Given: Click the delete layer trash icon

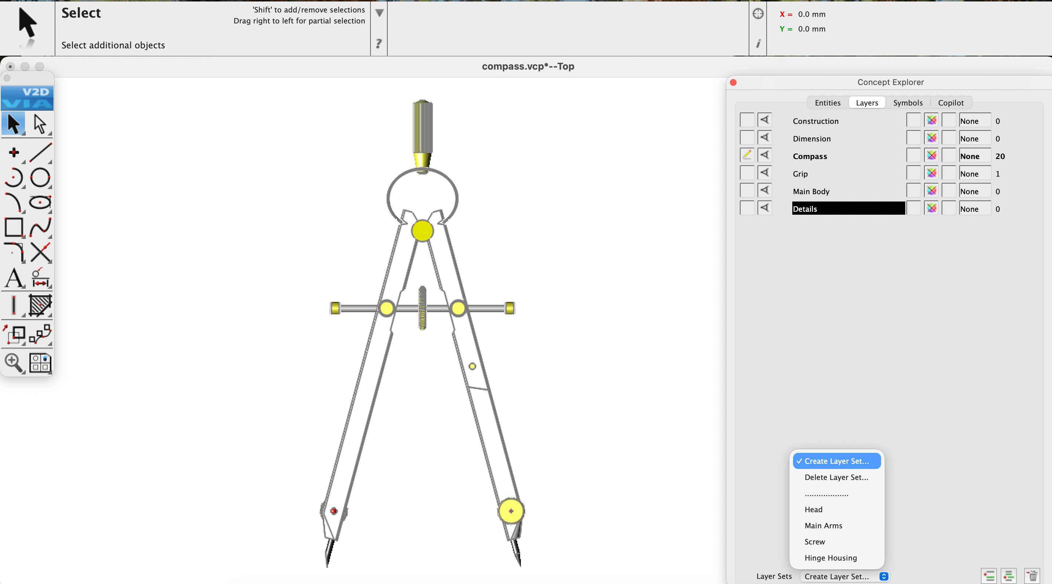Looking at the screenshot, I should (1033, 576).
